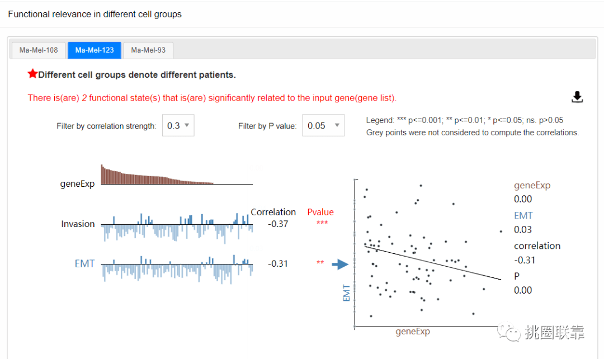This screenshot has width=604, height=359.
Task: Click the Invasion correlation value -0.37
Action: [x=278, y=224]
